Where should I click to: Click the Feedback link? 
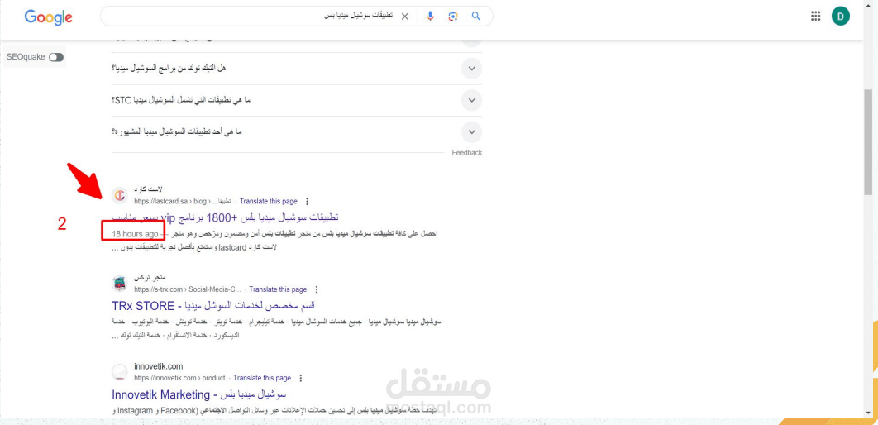point(467,153)
